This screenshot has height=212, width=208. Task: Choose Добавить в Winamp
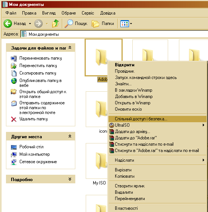158,96
